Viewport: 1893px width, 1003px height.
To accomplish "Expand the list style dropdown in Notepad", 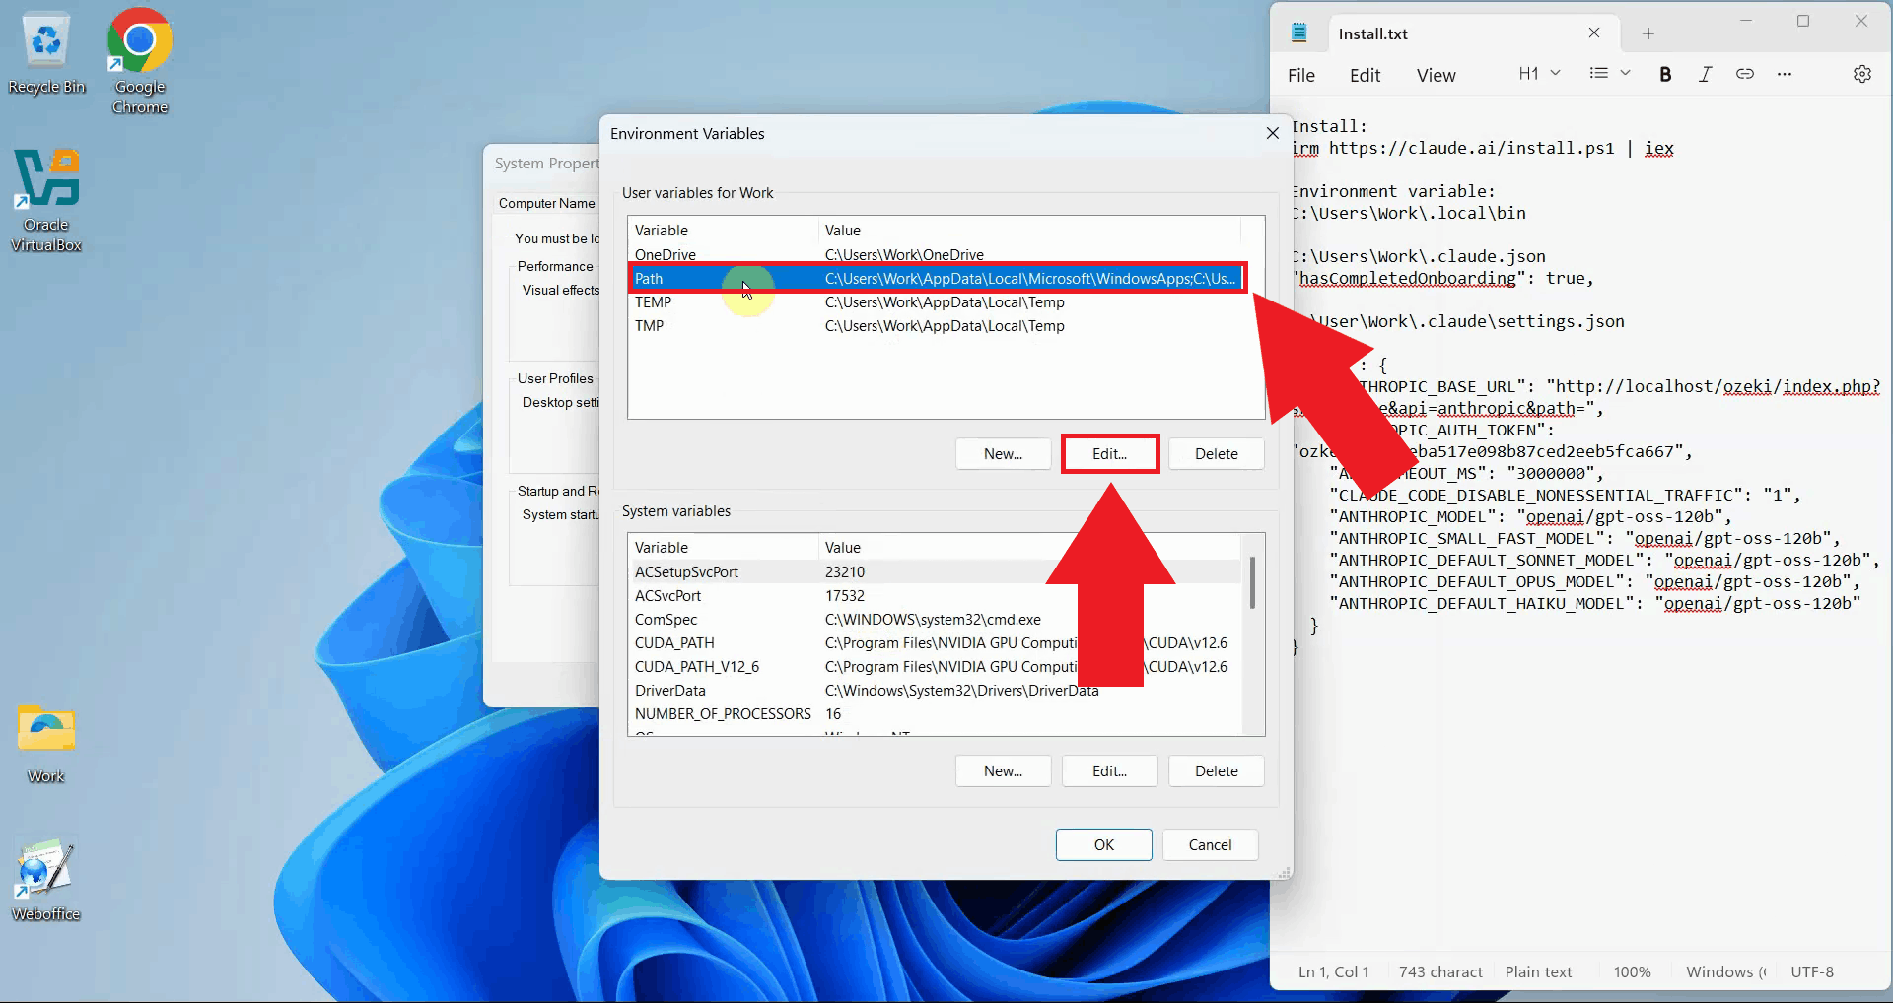I will point(1609,74).
